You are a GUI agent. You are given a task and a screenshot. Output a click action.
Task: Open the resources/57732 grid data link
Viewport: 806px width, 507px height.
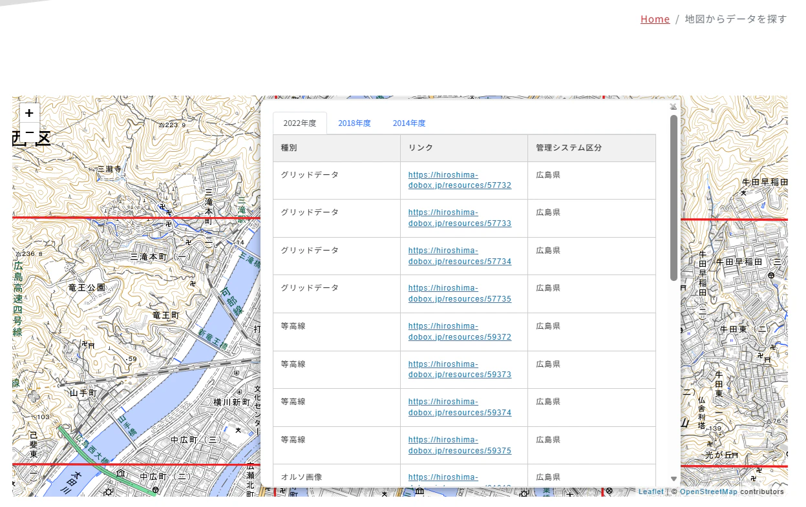460,180
